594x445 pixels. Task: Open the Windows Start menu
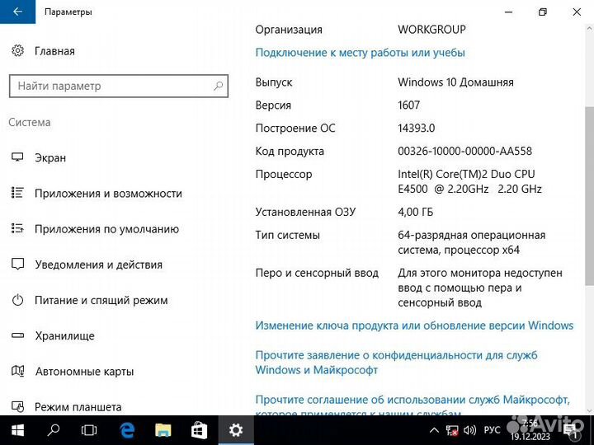(x=17, y=430)
